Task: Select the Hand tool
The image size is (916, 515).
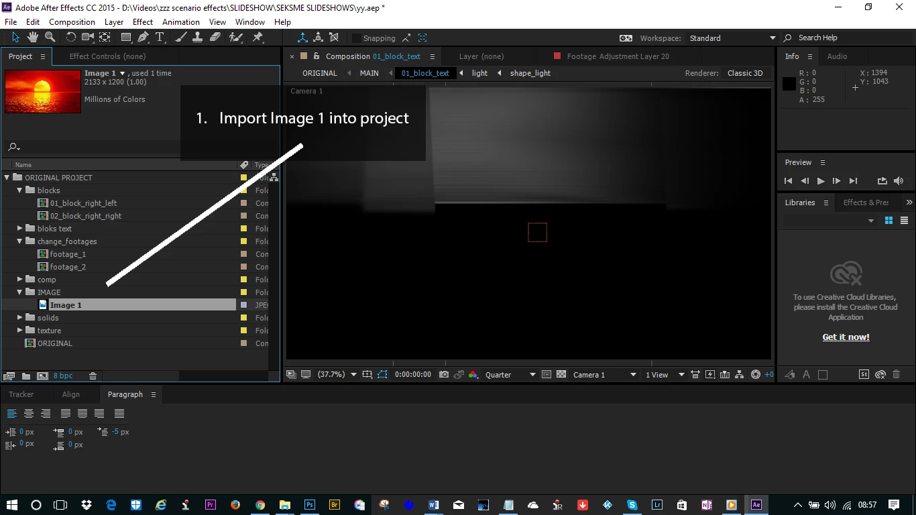Action: [33, 38]
